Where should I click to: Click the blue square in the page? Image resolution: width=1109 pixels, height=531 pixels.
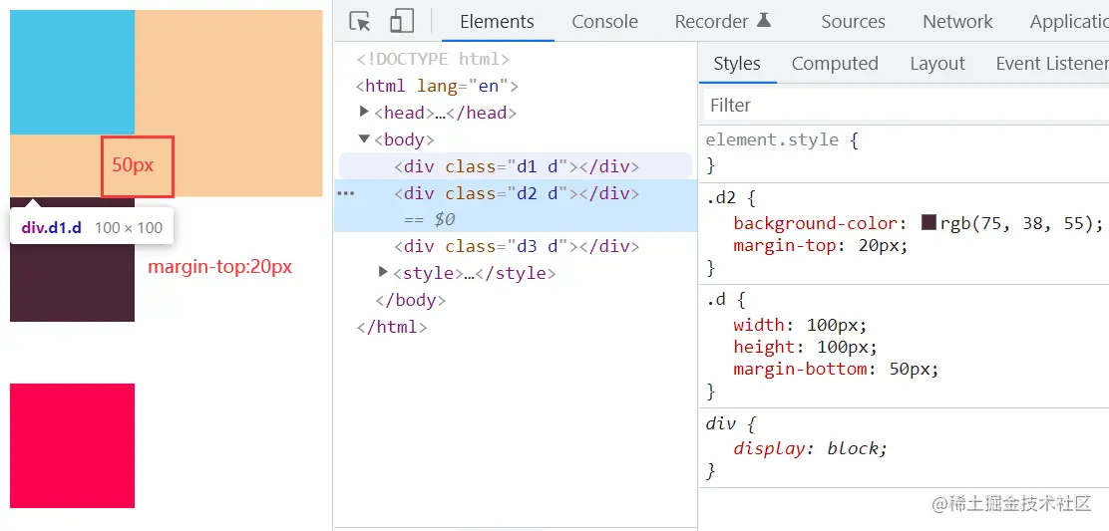tap(72, 72)
